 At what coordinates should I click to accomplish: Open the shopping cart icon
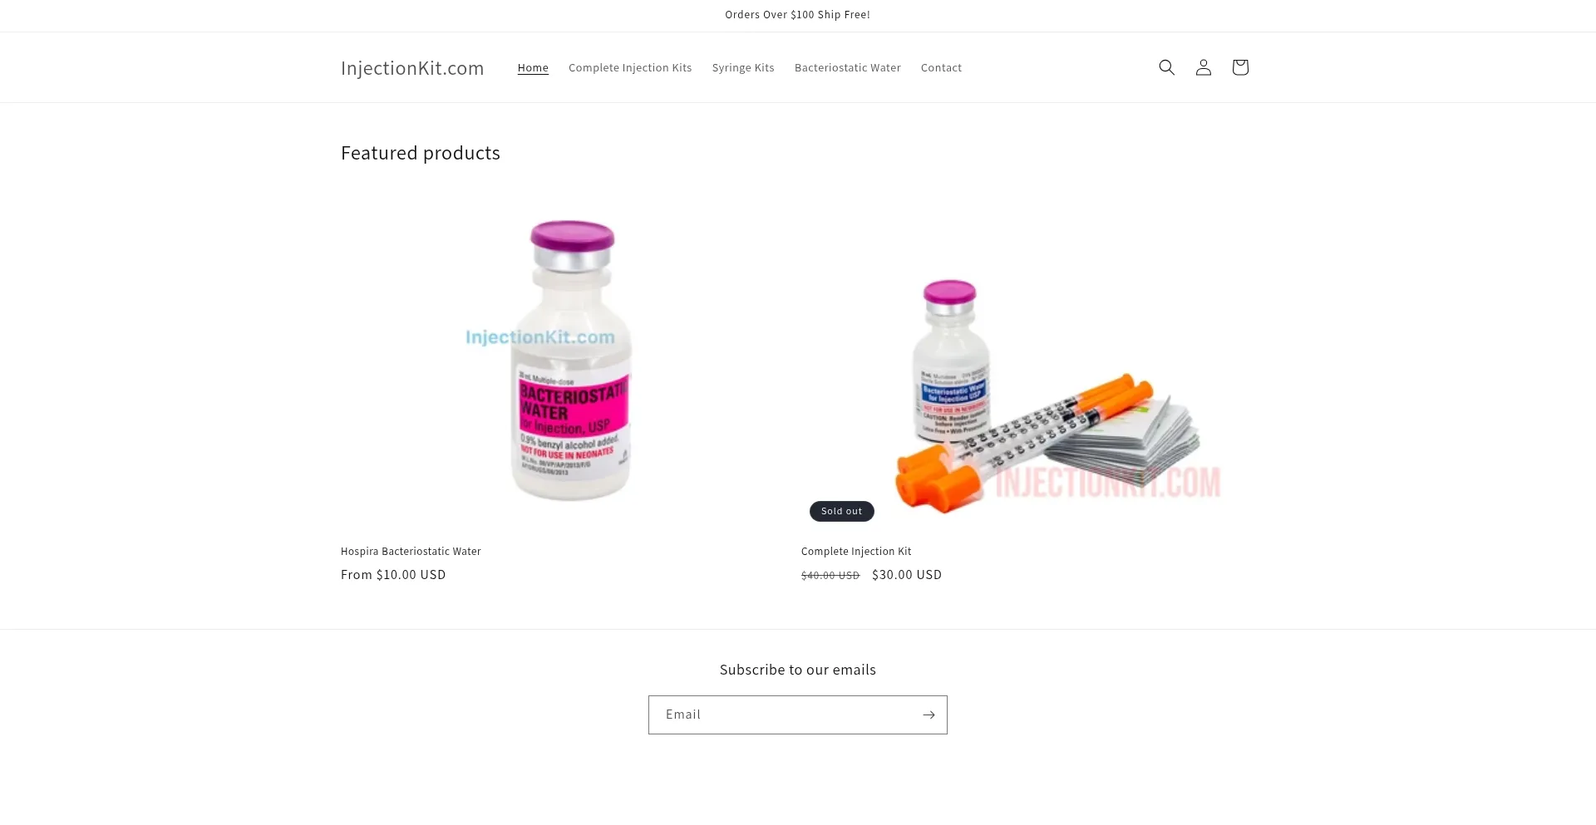coord(1239,67)
